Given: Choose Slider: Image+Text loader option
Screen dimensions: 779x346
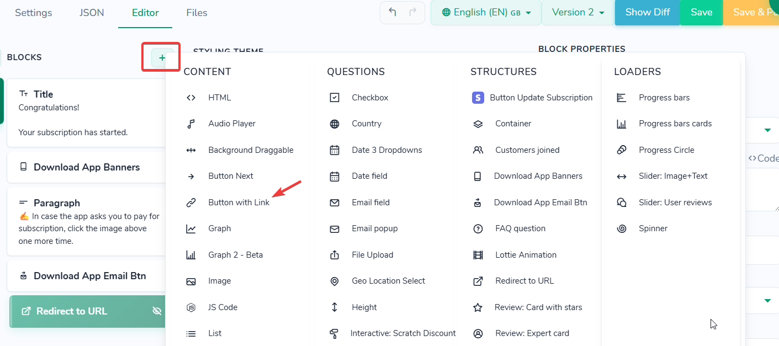Looking at the screenshot, I should [673, 176].
